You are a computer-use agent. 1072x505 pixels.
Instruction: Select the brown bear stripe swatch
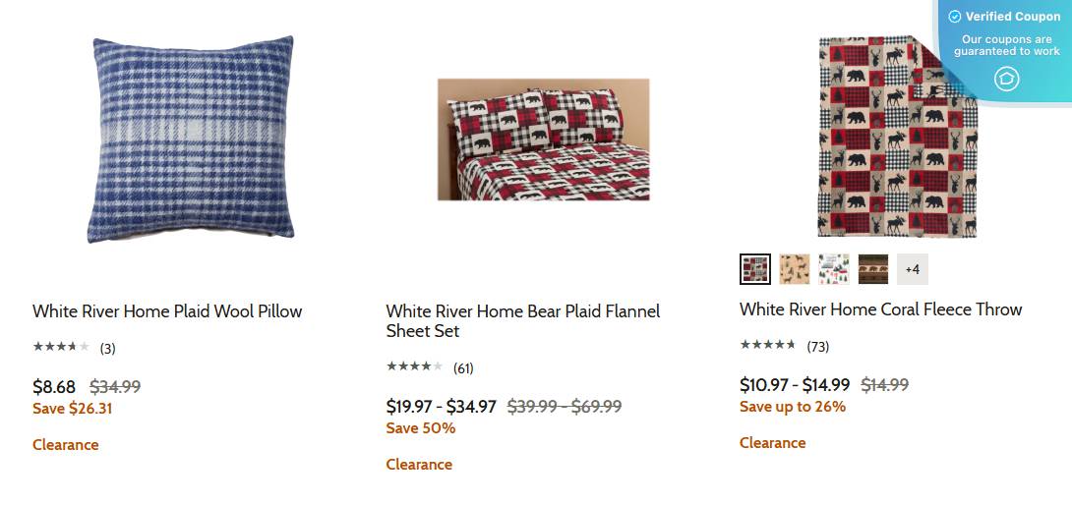click(x=873, y=268)
